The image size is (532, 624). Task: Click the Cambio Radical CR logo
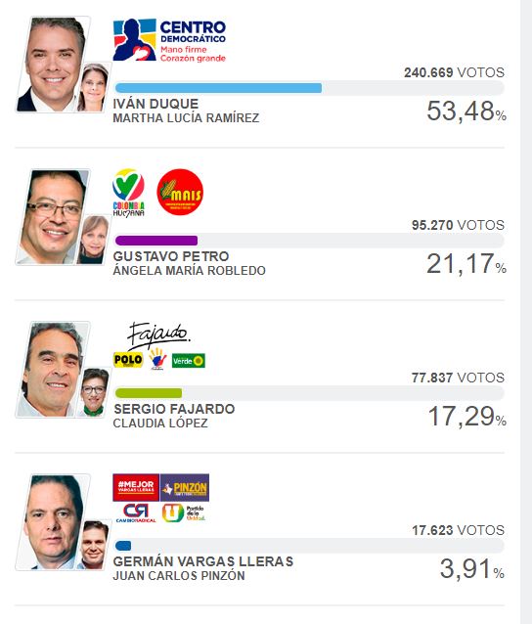136,513
